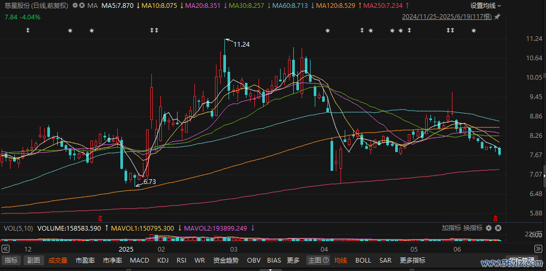Viewport: 546px width, 271px height.
Task: Click red S marker below June candles
Action: 495,219
